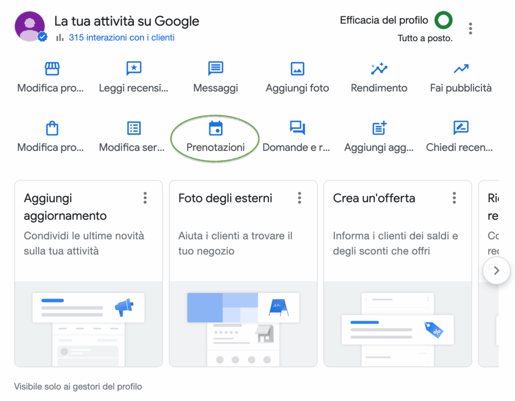Click the profile avatar picture
Screen dimensions: 515x401
click(x=30, y=27)
